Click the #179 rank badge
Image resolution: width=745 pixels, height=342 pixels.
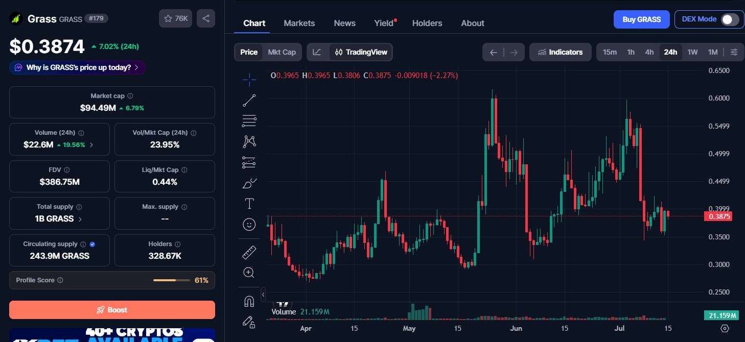96,18
